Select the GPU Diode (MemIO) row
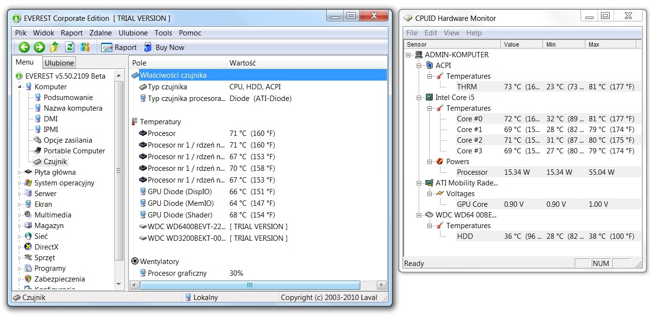The width and height of the screenshot is (652, 316). coord(259,203)
